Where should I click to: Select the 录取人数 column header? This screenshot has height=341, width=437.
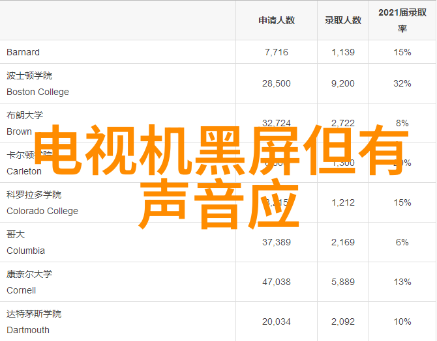click(343, 20)
